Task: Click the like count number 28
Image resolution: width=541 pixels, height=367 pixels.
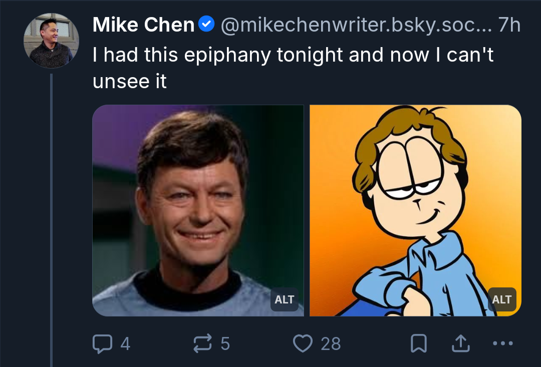Action: [x=331, y=344]
